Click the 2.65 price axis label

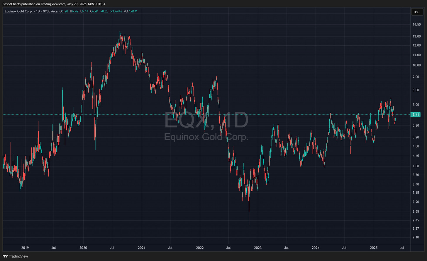416,212
